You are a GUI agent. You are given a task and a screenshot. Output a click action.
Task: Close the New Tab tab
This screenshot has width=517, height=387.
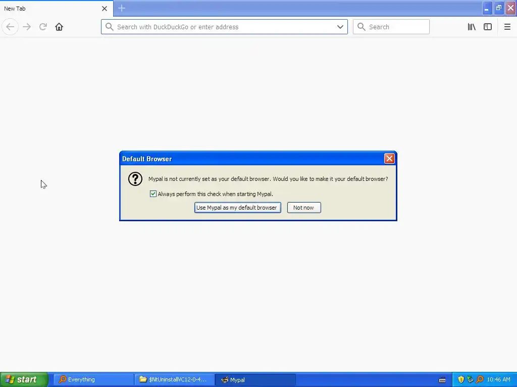(105, 9)
